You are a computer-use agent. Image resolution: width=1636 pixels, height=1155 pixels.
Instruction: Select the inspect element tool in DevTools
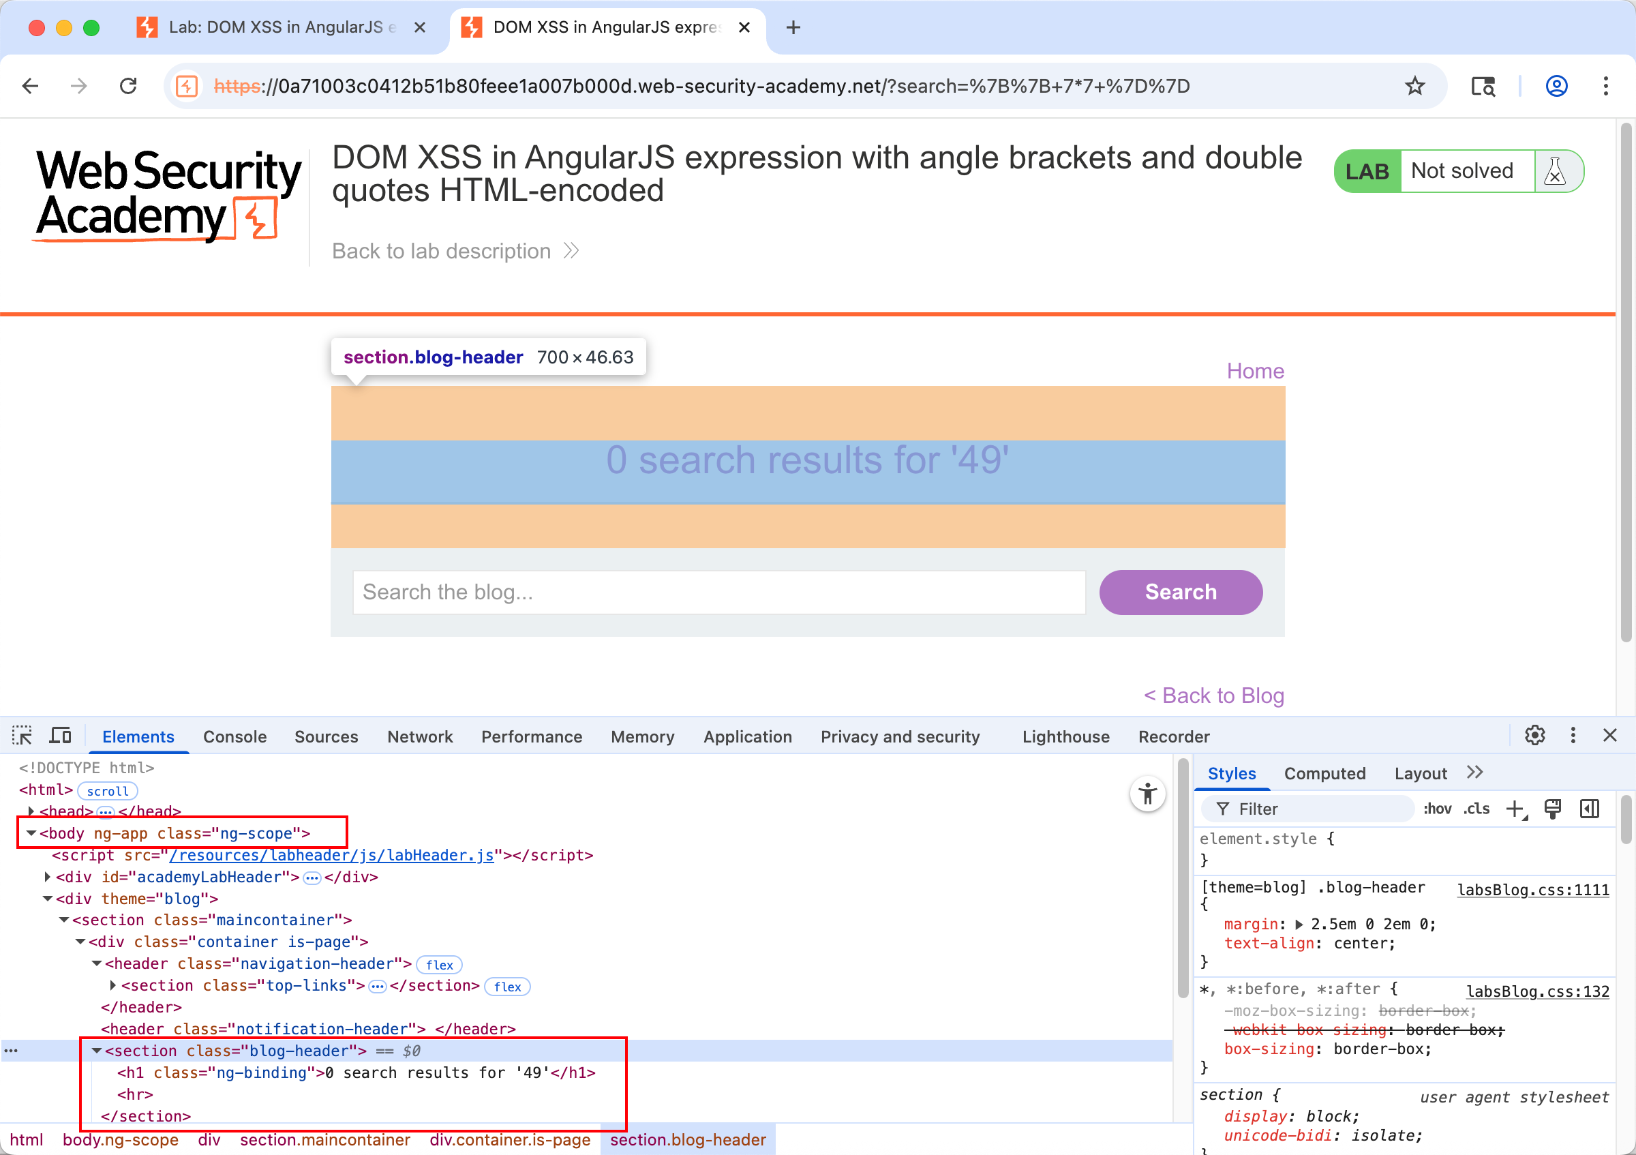coord(22,734)
